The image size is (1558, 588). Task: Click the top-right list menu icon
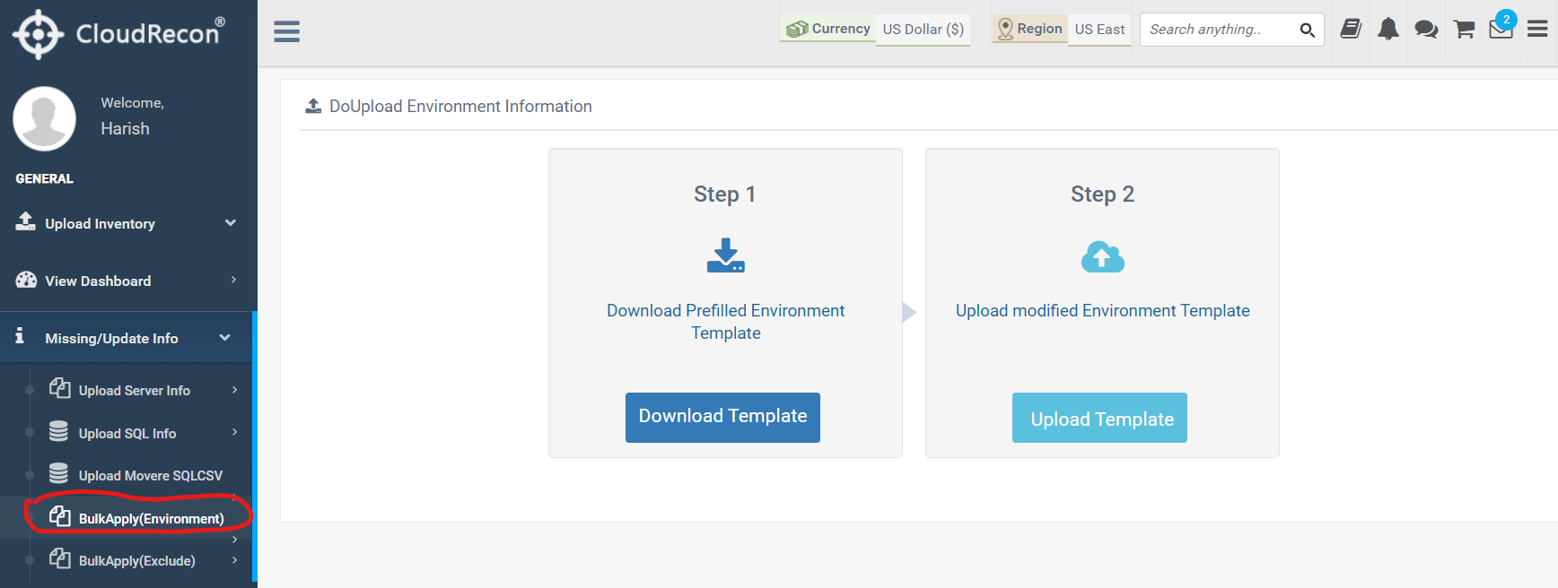(1537, 30)
